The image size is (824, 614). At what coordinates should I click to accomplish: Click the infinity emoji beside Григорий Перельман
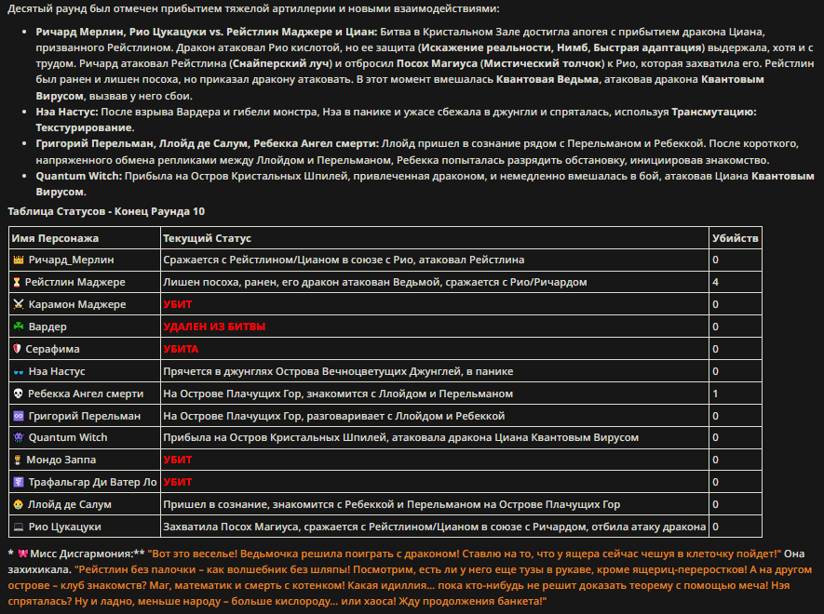[19, 416]
